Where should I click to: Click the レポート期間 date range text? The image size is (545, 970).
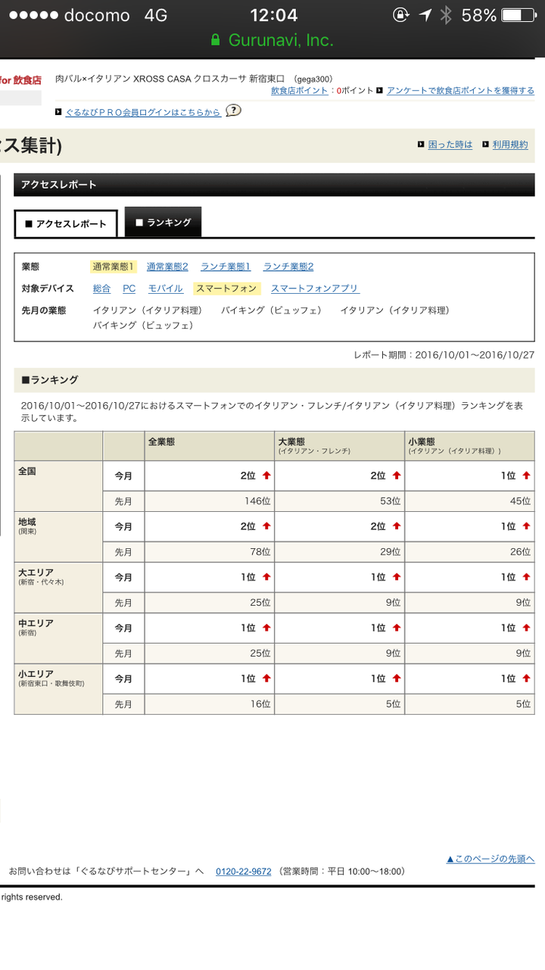[444, 354]
